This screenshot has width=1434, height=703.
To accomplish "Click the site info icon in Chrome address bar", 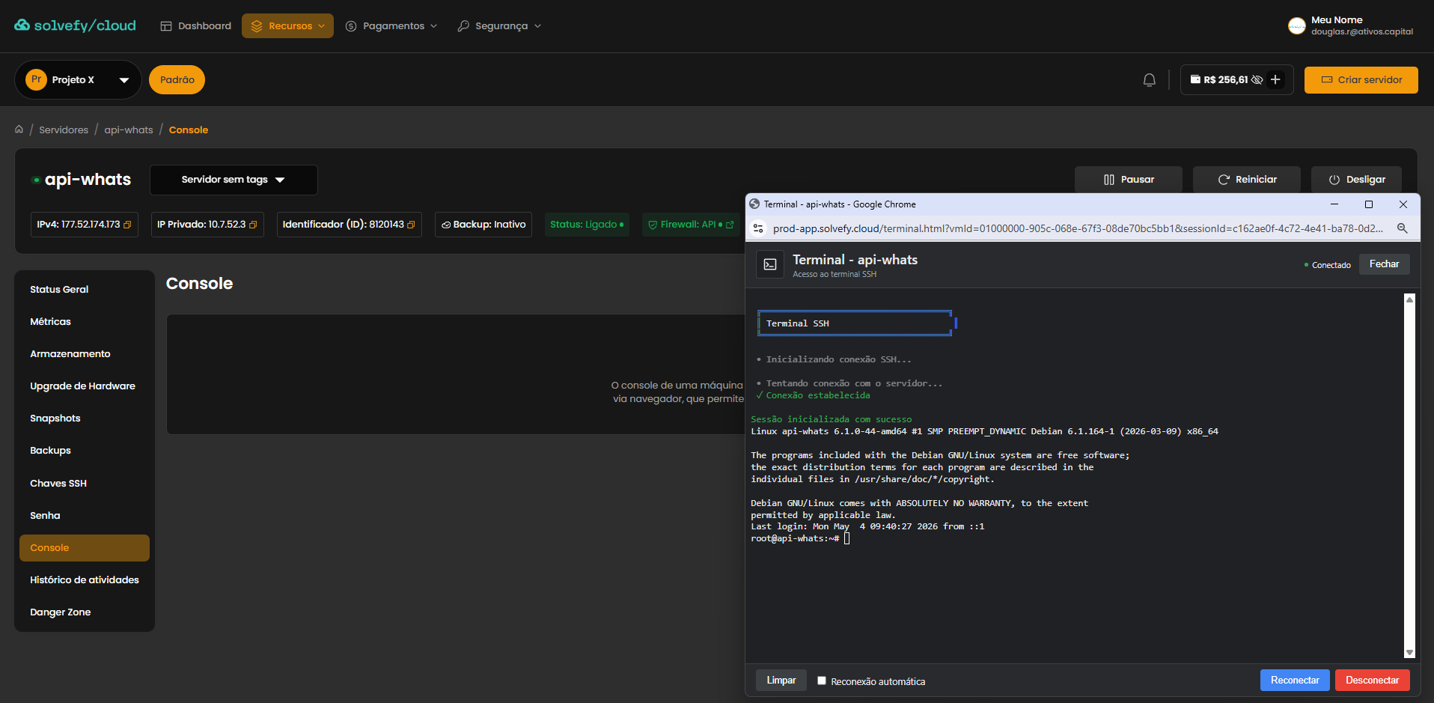I will tap(758, 228).
